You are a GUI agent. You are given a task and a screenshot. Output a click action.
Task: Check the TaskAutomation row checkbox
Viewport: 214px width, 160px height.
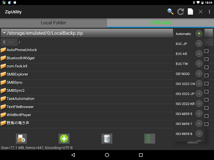(x=207, y=100)
